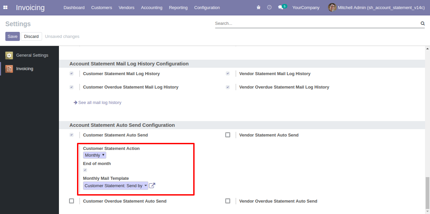
Task: Enable Customer Overdue Statement Auto Send checkbox
Action: tap(71, 201)
